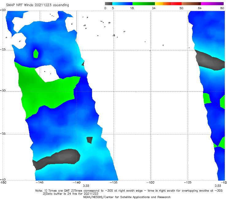
Task: Click the longitude label '-135'
Action: point(113,182)
